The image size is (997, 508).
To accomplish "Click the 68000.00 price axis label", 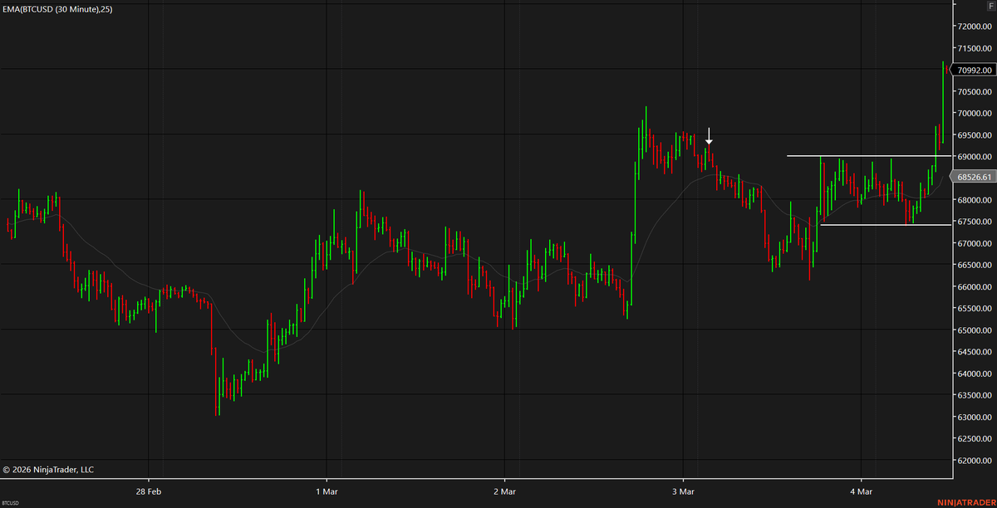I will (x=975, y=200).
